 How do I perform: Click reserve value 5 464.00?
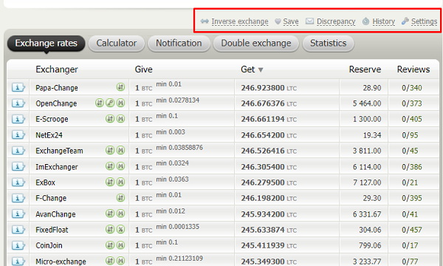click(x=367, y=103)
